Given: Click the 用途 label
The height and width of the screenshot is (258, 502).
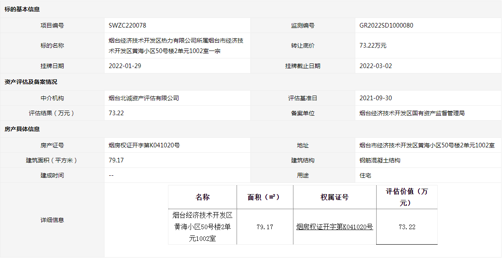Looking at the screenshot, I should [x=303, y=175].
